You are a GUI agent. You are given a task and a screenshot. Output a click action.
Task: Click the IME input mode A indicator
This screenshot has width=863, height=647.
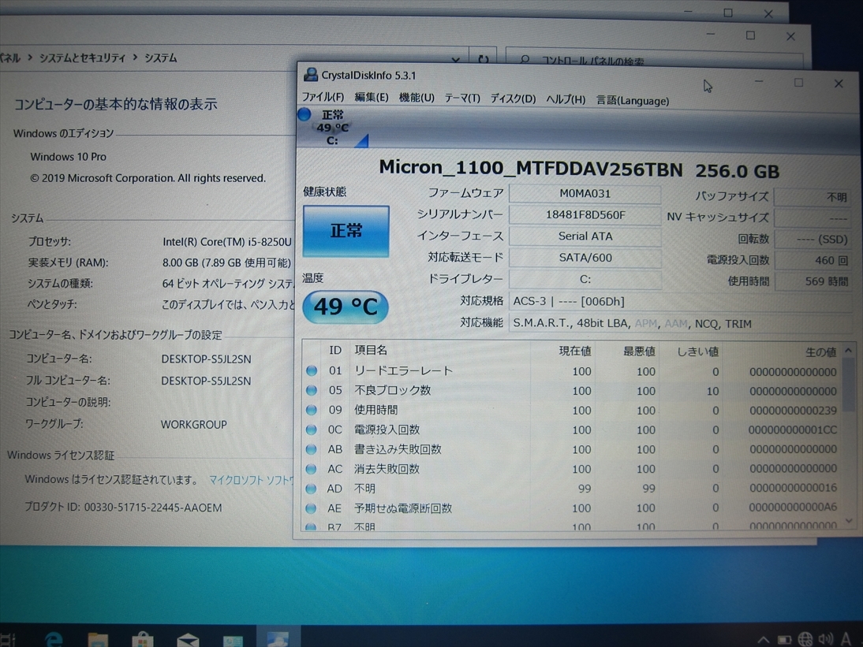pyautogui.click(x=846, y=638)
